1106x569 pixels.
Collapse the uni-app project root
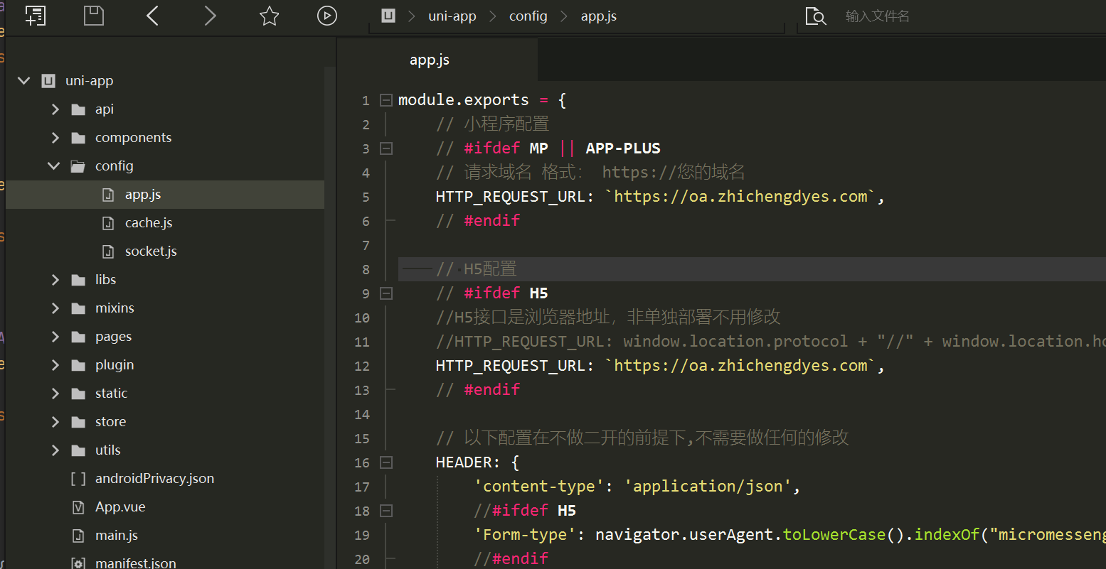click(24, 81)
